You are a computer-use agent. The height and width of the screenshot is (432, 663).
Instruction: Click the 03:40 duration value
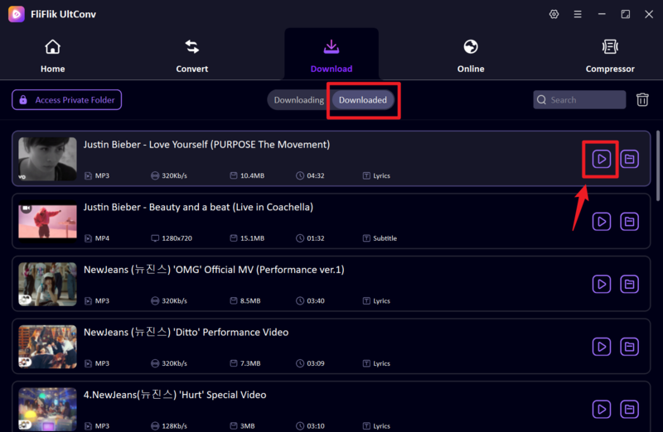pos(316,300)
